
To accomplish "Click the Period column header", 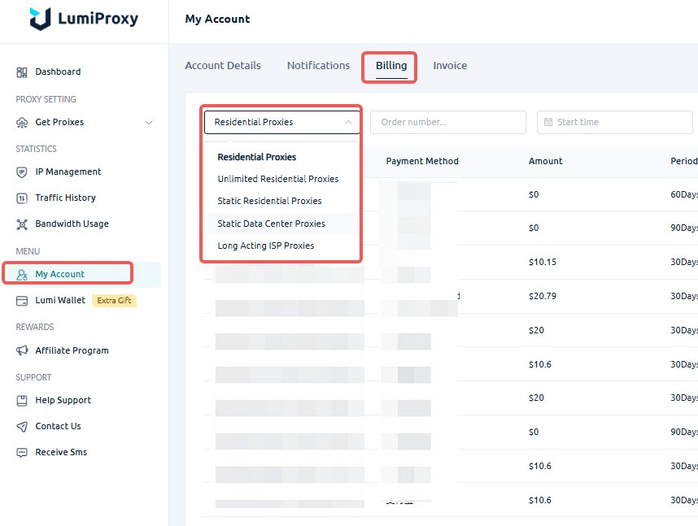I will point(683,161).
